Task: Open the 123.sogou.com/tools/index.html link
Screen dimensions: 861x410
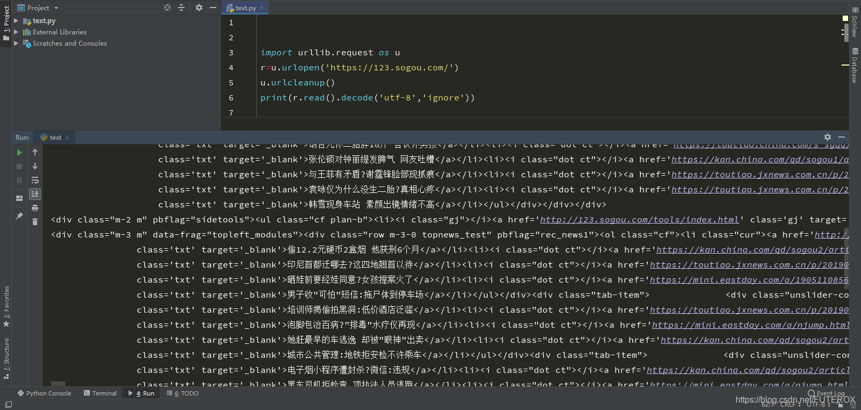Action: coord(639,220)
